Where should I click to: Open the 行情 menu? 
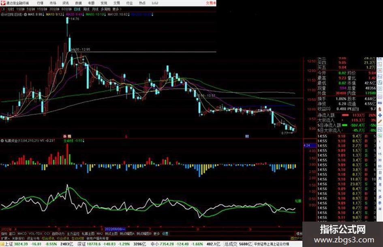point(40,3)
